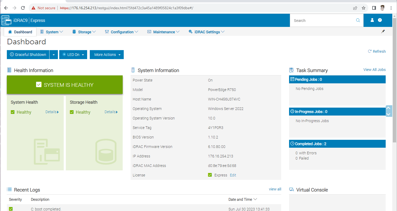Reload the page with browser refresh icon

click(x=23, y=8)
